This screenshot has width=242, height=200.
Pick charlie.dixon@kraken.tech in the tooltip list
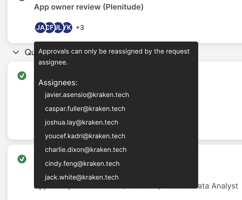pyautogui.click(x=86, y=150)
